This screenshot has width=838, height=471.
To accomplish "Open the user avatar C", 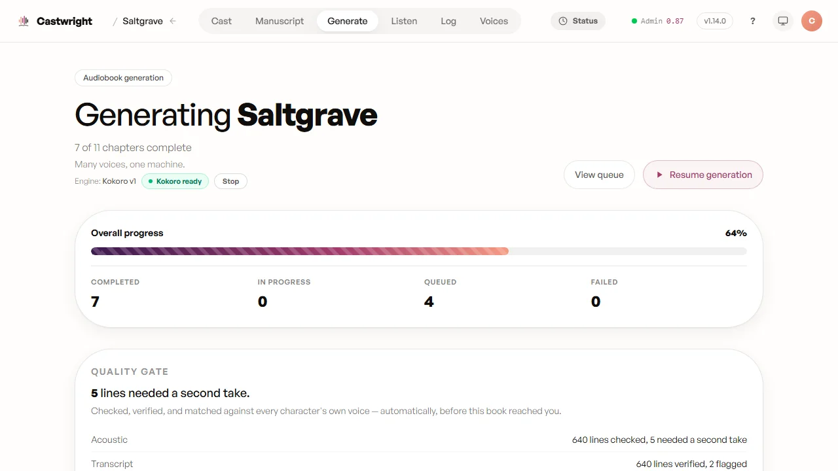I will click(x=812, y=21).
